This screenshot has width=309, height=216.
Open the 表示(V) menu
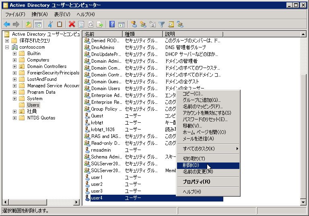tap(62, 14)
